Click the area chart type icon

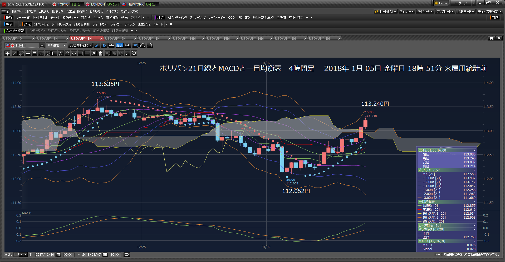(x=111, y=45)
